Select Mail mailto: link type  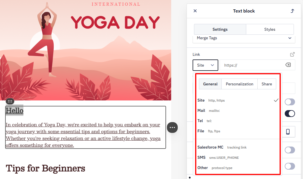pyautogui.click(x=209, y=111)
